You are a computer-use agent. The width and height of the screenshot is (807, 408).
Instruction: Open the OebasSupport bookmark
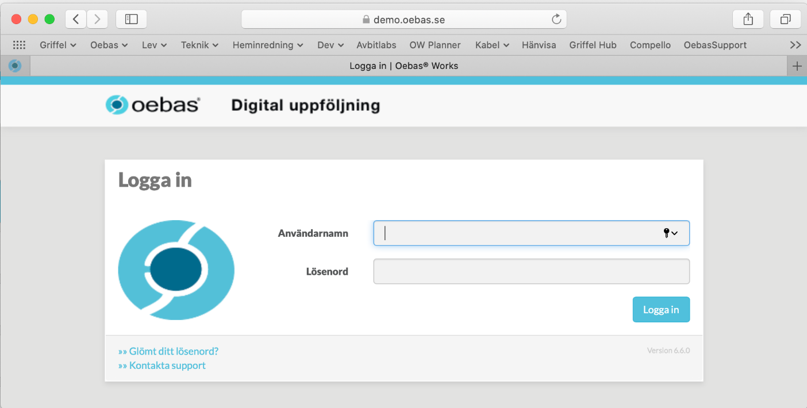pyautogui.click(x=715, y=45)
